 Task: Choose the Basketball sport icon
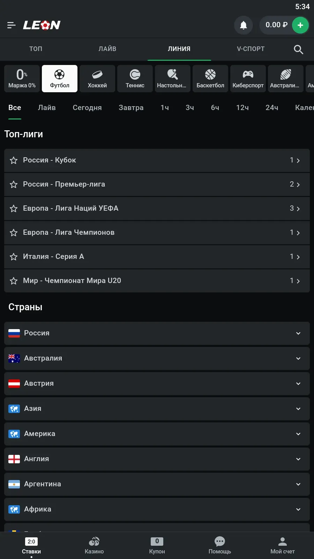[210, 79]
